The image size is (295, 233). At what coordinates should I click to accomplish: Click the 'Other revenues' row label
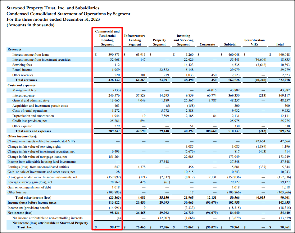tap(23, 75)
